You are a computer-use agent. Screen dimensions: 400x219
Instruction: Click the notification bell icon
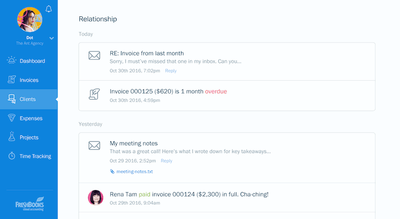coord(48,9)
